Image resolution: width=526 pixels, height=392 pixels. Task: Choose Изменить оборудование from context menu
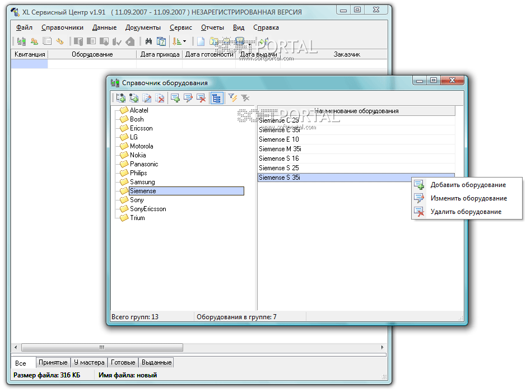point(467,198)
